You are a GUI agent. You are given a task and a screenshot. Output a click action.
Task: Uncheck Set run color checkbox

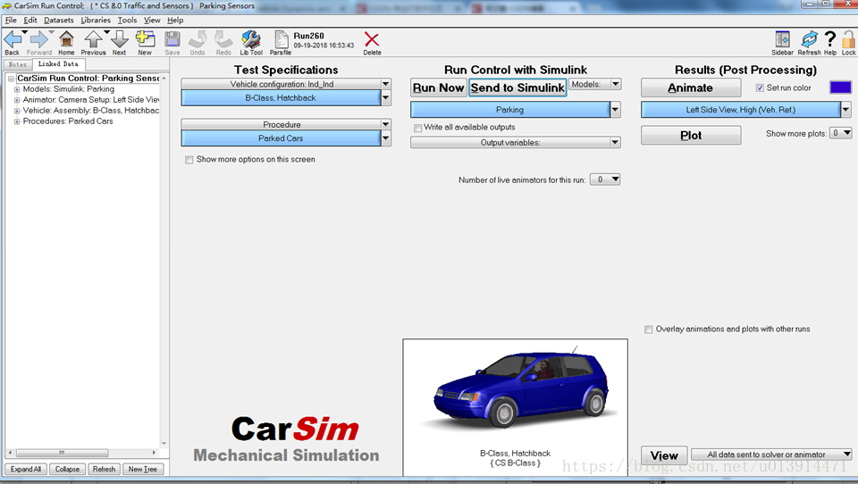click(760, 88)
